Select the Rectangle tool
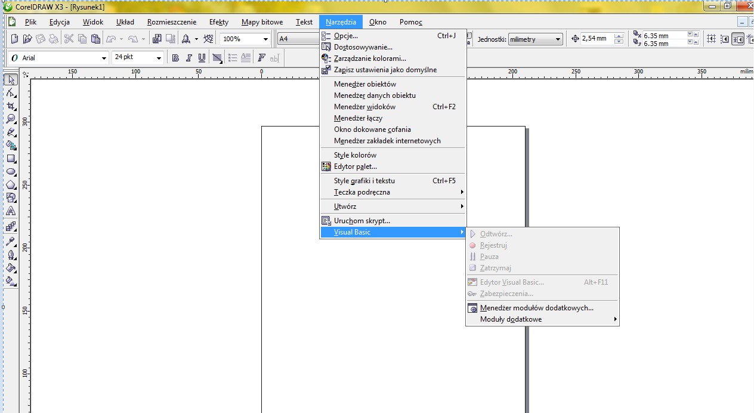 [10, 159]
